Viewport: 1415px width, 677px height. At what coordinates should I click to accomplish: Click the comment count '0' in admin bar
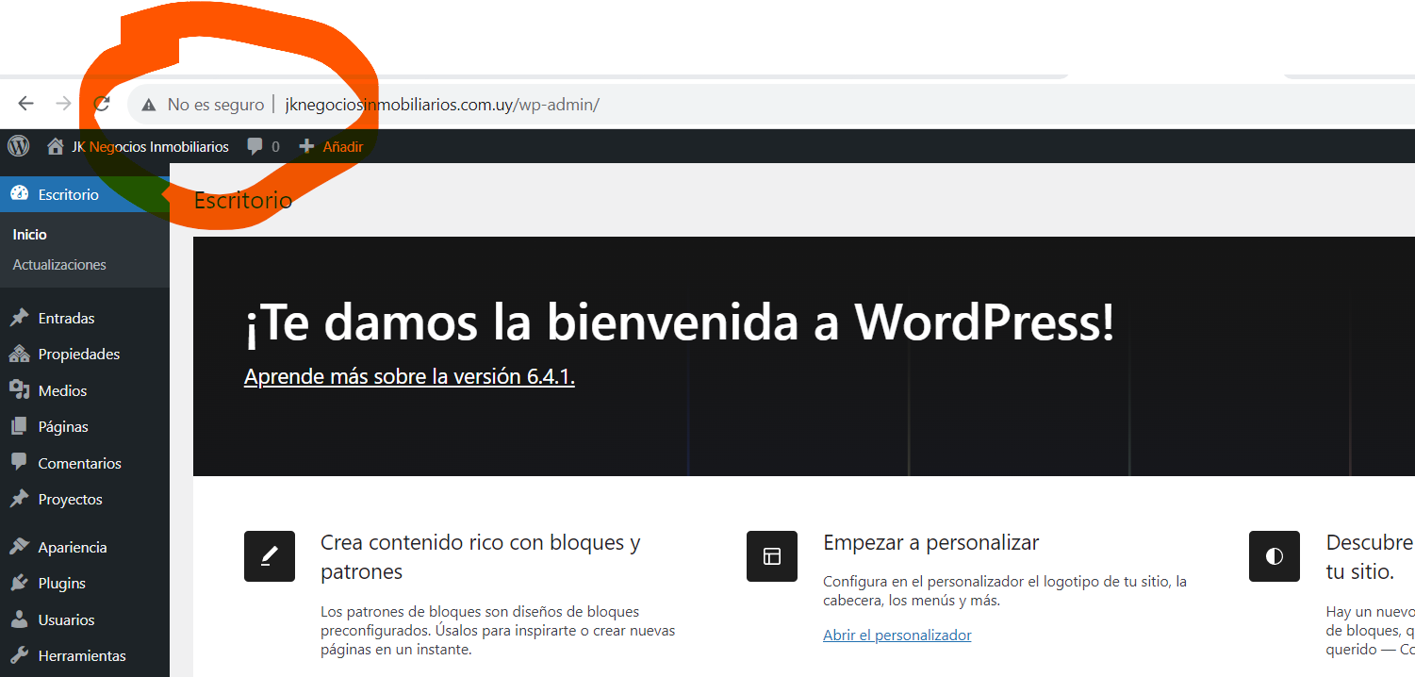tap(275, 147)
